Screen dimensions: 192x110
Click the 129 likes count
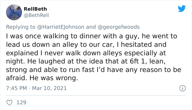click(21, 102)
